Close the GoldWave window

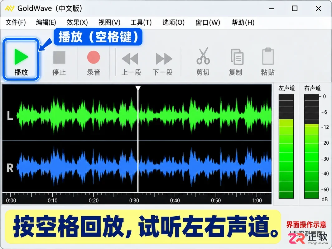pos(319,9)
